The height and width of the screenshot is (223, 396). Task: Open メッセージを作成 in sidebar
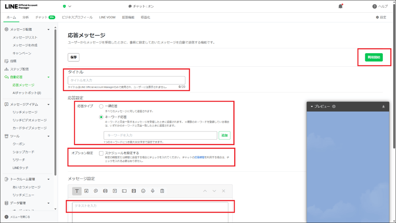(x=25, y=45)
